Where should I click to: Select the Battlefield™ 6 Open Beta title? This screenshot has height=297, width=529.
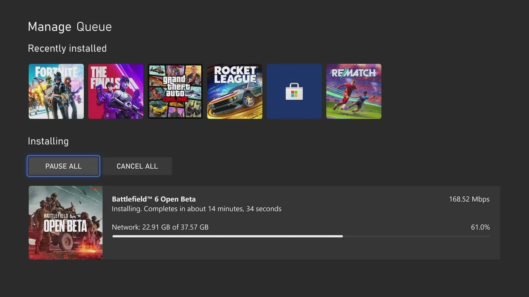154,199
